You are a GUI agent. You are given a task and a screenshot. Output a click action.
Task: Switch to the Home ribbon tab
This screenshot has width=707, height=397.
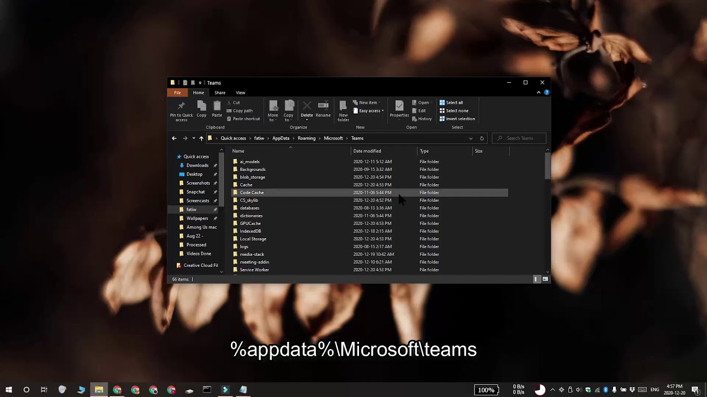(x=198, y=93)
